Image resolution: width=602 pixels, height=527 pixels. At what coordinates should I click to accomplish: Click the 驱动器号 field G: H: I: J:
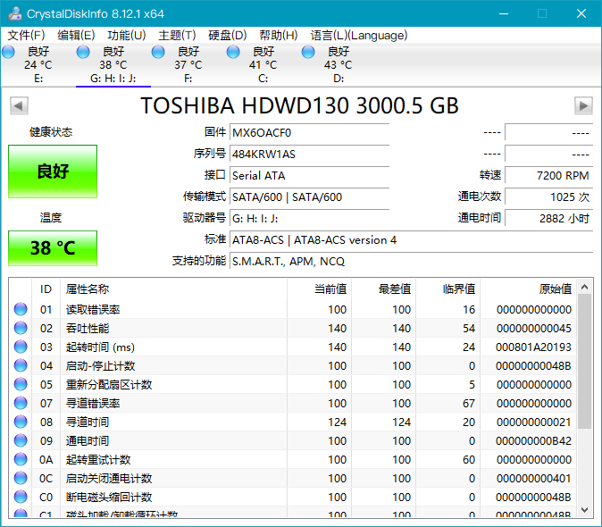click(309, 219)
